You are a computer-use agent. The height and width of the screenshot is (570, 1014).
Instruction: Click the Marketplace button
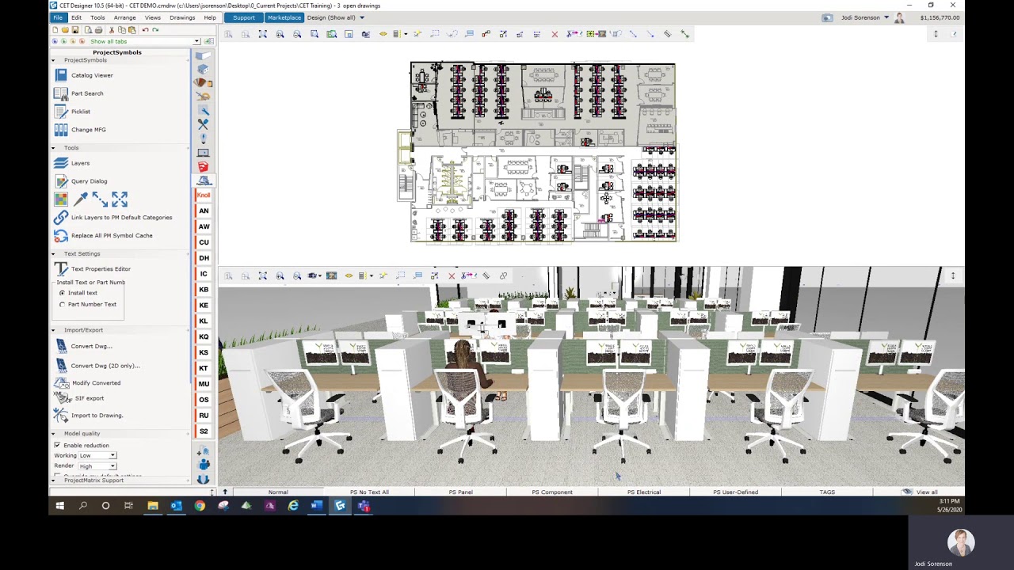(x=284, y=17)
